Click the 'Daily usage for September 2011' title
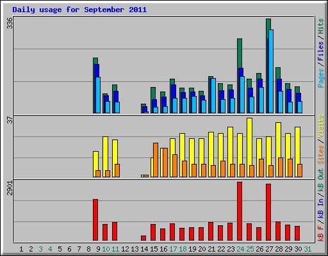Viewport: 328px width, 256px height. point(79,10)
